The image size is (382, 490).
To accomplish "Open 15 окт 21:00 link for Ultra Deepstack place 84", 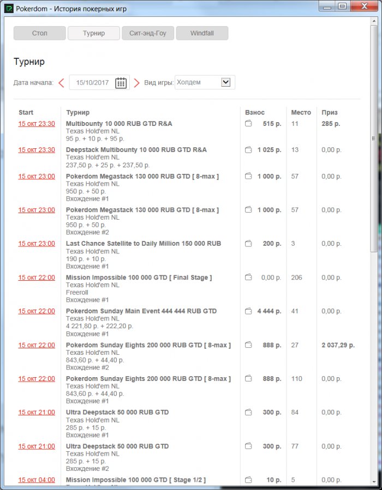I will click(37, 413).
